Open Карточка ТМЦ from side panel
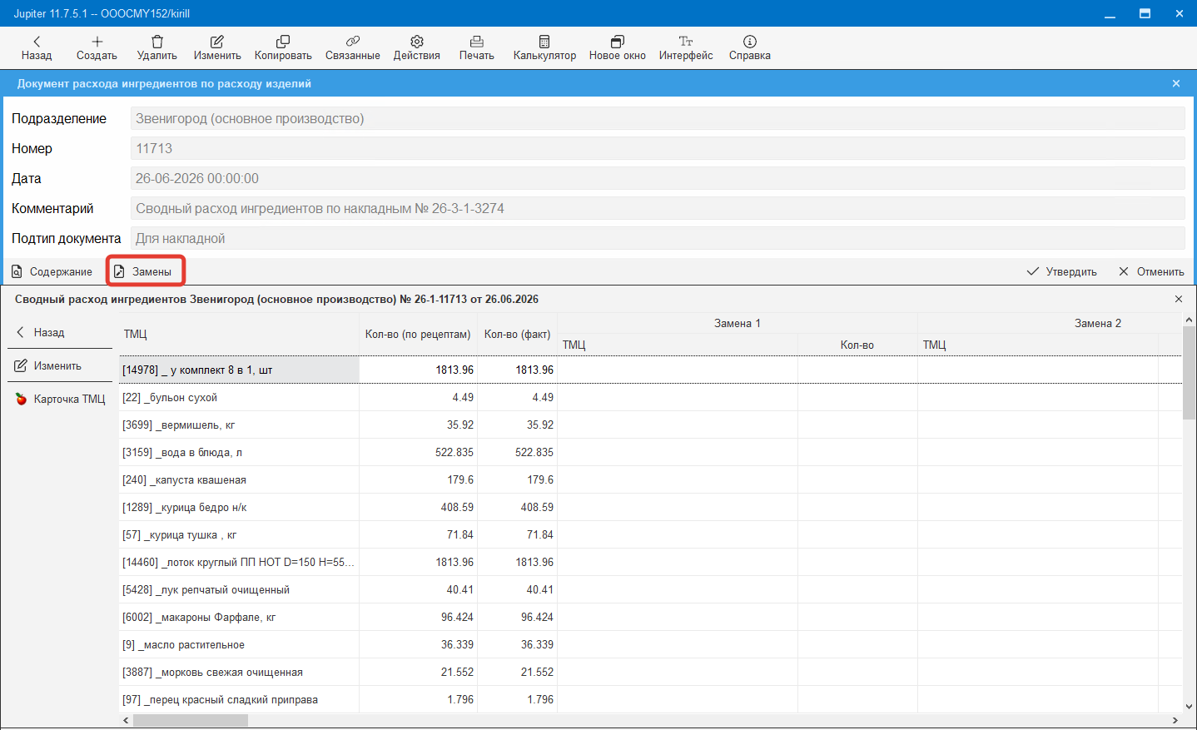 pyautogui.click(x=60, y=399)
